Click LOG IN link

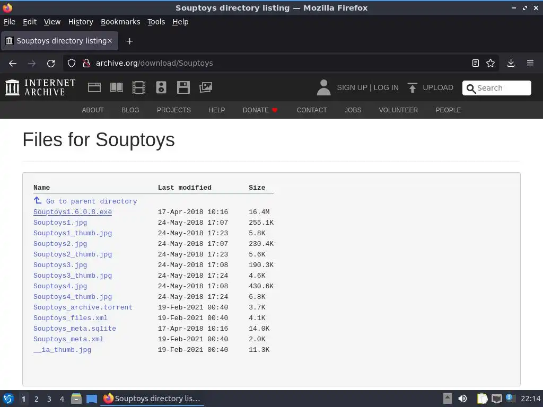click(386, 87)
